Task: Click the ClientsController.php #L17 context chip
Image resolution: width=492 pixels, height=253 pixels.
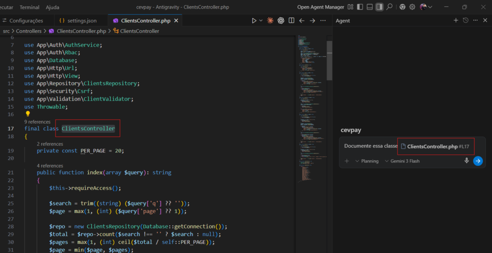Action: pyautogui.click(x=435, y=146)
